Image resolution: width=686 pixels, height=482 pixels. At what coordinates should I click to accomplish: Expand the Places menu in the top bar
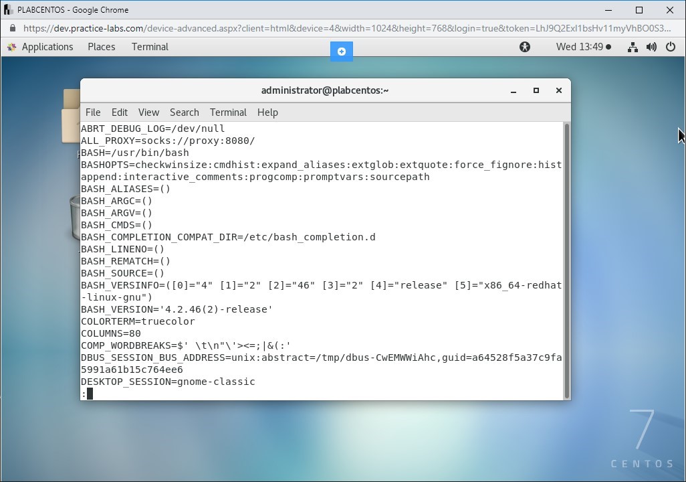tap(101, 47)
